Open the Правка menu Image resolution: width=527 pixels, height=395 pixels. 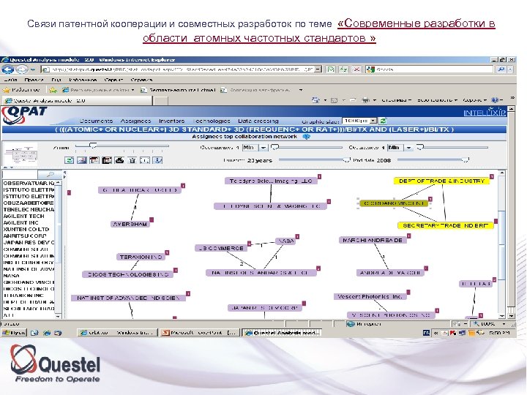tap(34, 80)
